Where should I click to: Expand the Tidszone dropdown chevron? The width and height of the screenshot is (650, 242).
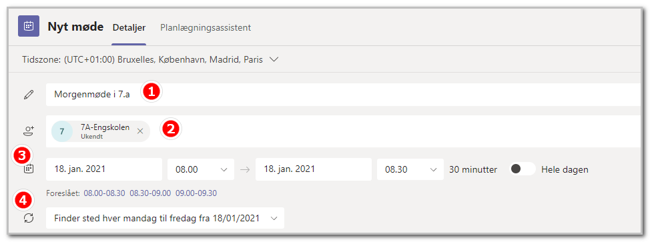tap(274, 60)
